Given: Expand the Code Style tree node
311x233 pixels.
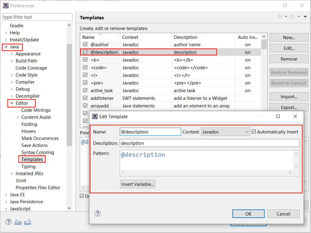Looking at the screenshot, I should [x=12, y=75].
